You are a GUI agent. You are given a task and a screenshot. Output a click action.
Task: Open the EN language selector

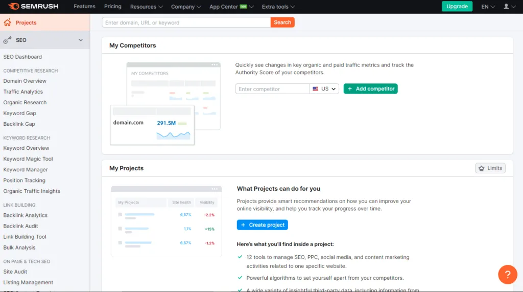[488, 6]
